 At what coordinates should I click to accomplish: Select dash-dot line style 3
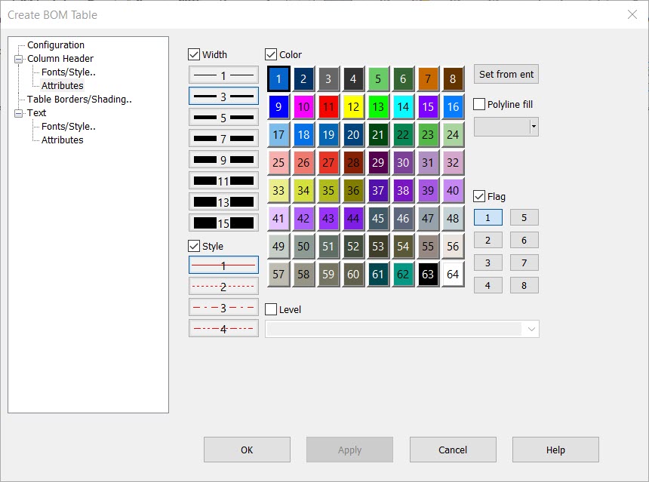tap(223, 307)
